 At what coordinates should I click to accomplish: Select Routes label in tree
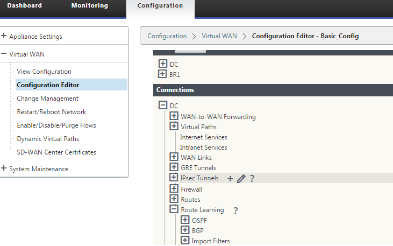click(x=190, y=200)
